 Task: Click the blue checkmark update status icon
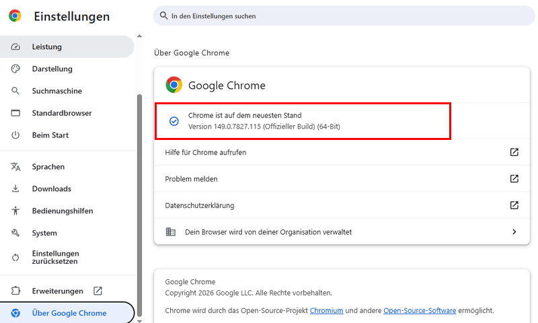pos(174,121)
